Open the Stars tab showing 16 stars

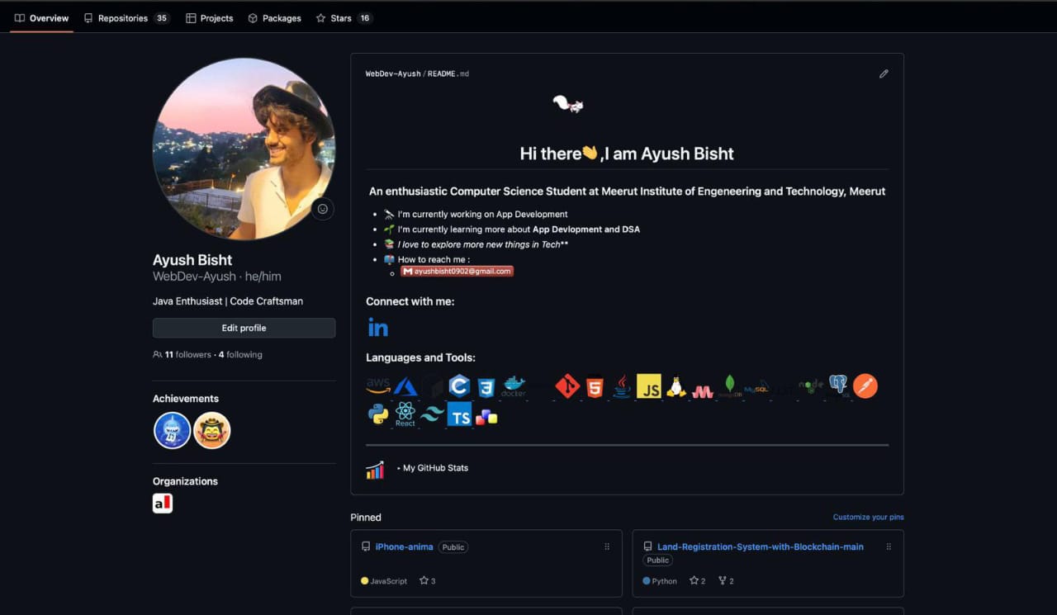(339, 17)
